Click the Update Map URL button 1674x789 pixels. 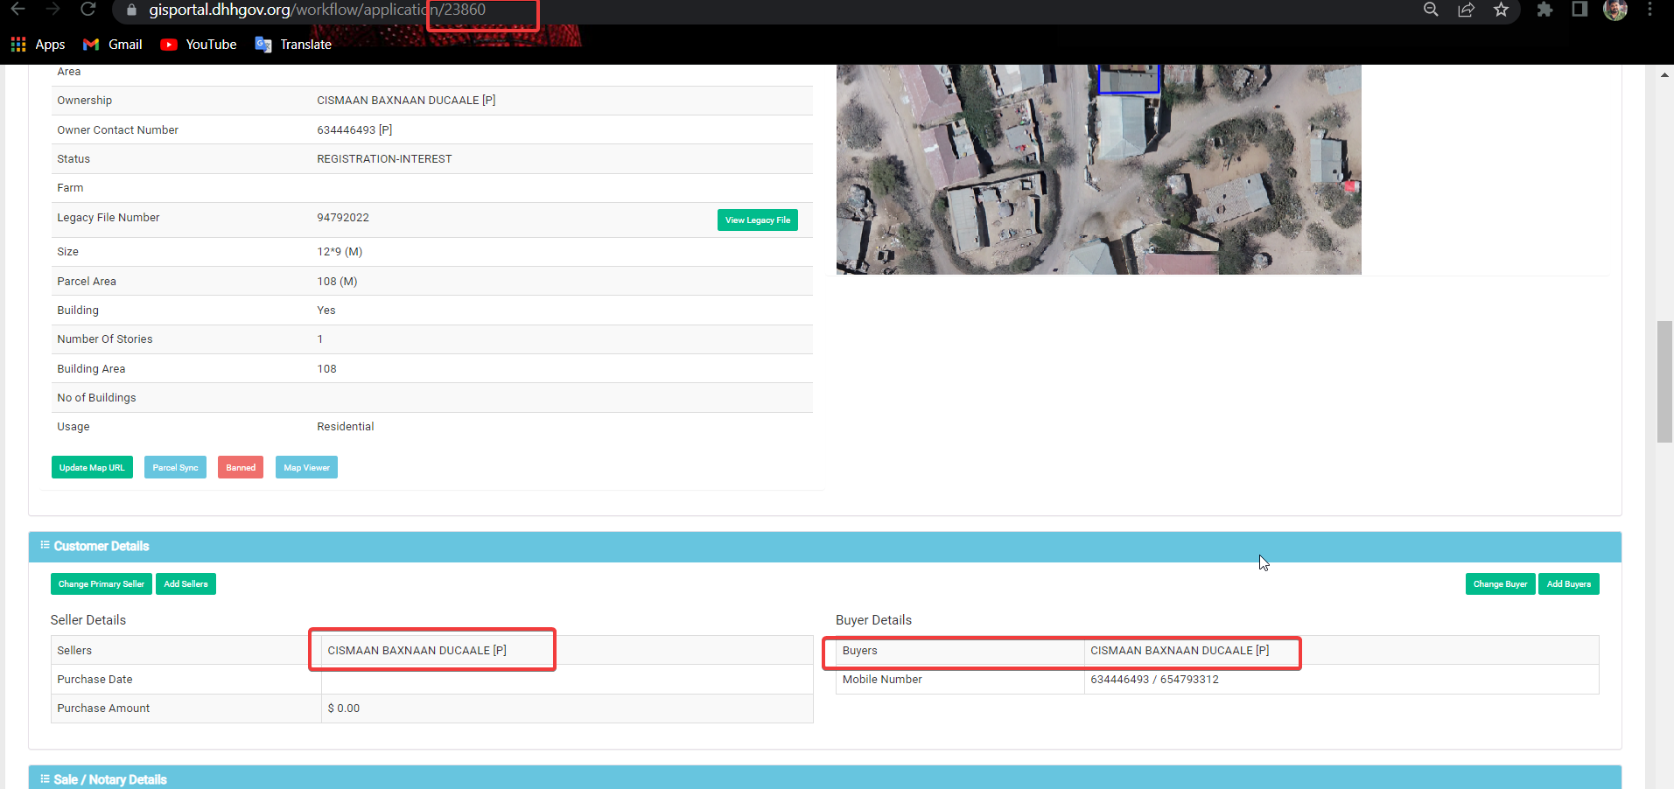(92, 468)
